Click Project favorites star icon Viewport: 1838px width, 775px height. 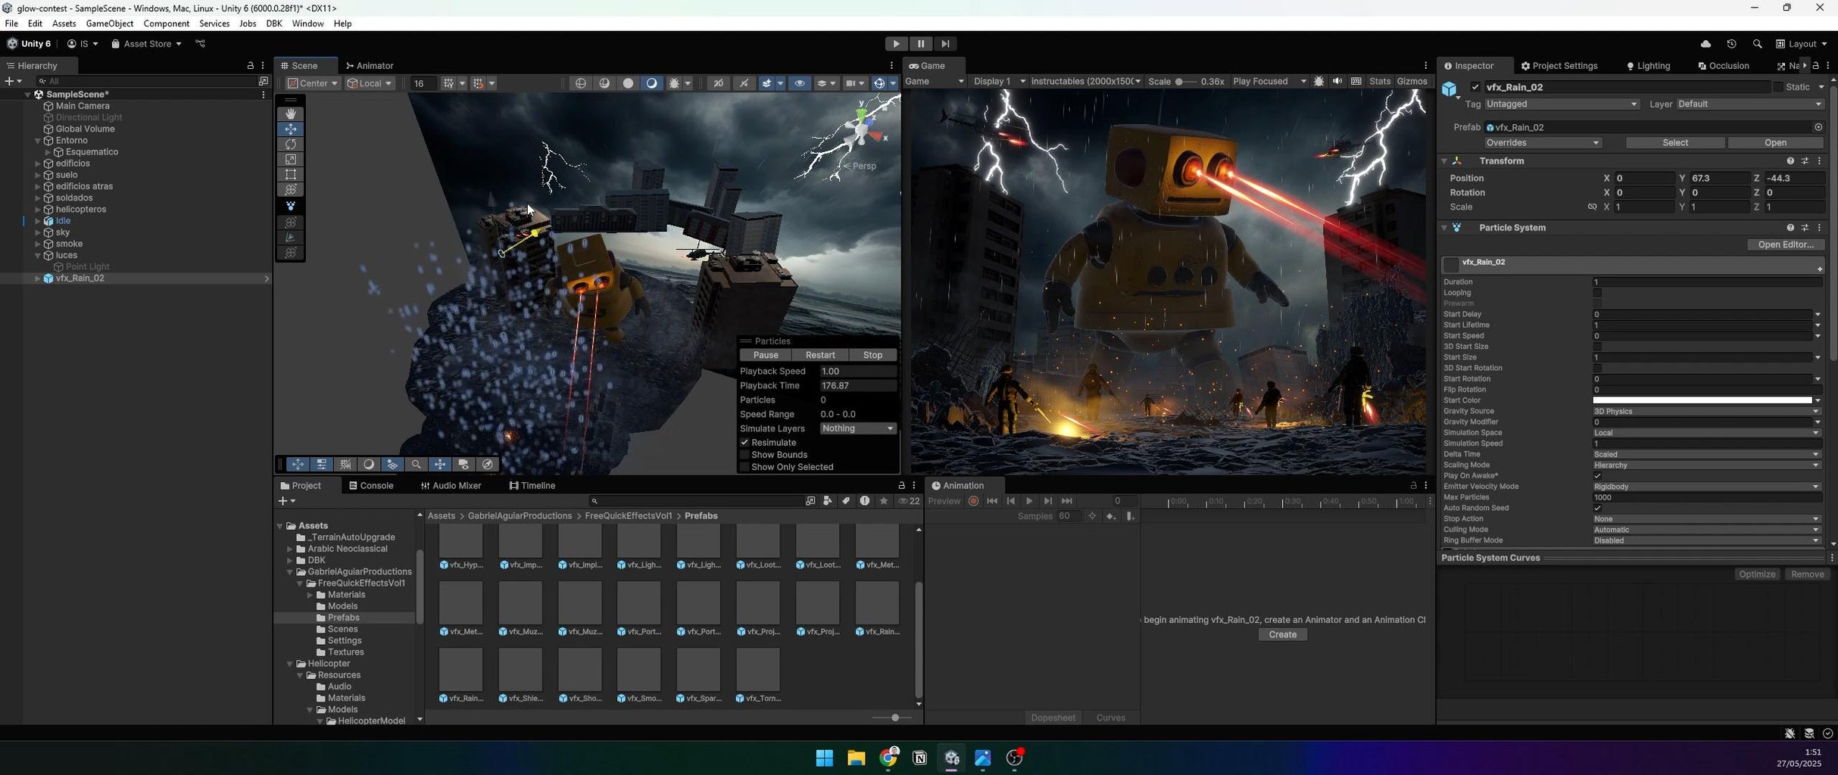[x=883, y=501]
